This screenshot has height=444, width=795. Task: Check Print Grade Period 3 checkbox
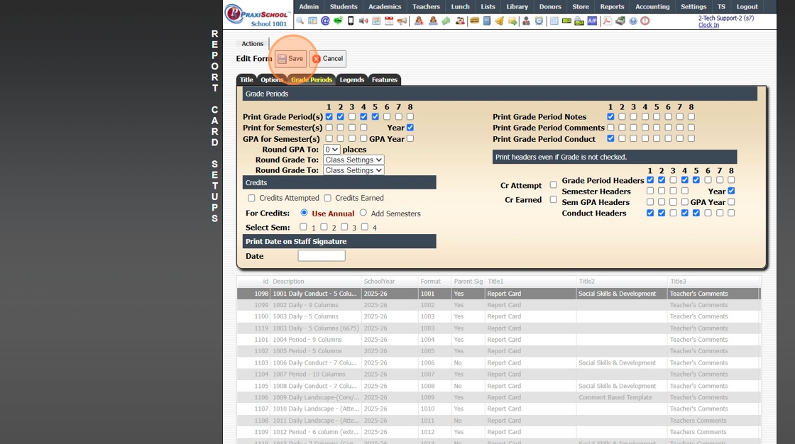tap(352, 116)
